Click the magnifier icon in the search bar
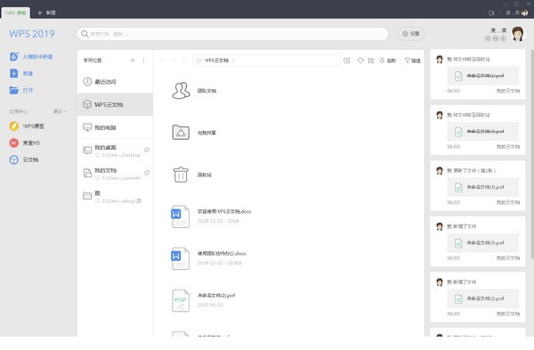Screen dimensions: 534x350 click(85, 34)
